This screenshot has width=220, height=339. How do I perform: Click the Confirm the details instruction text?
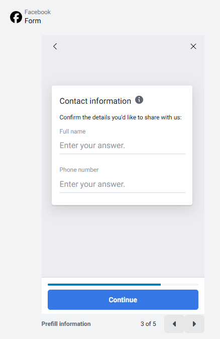tap(121, 117)
